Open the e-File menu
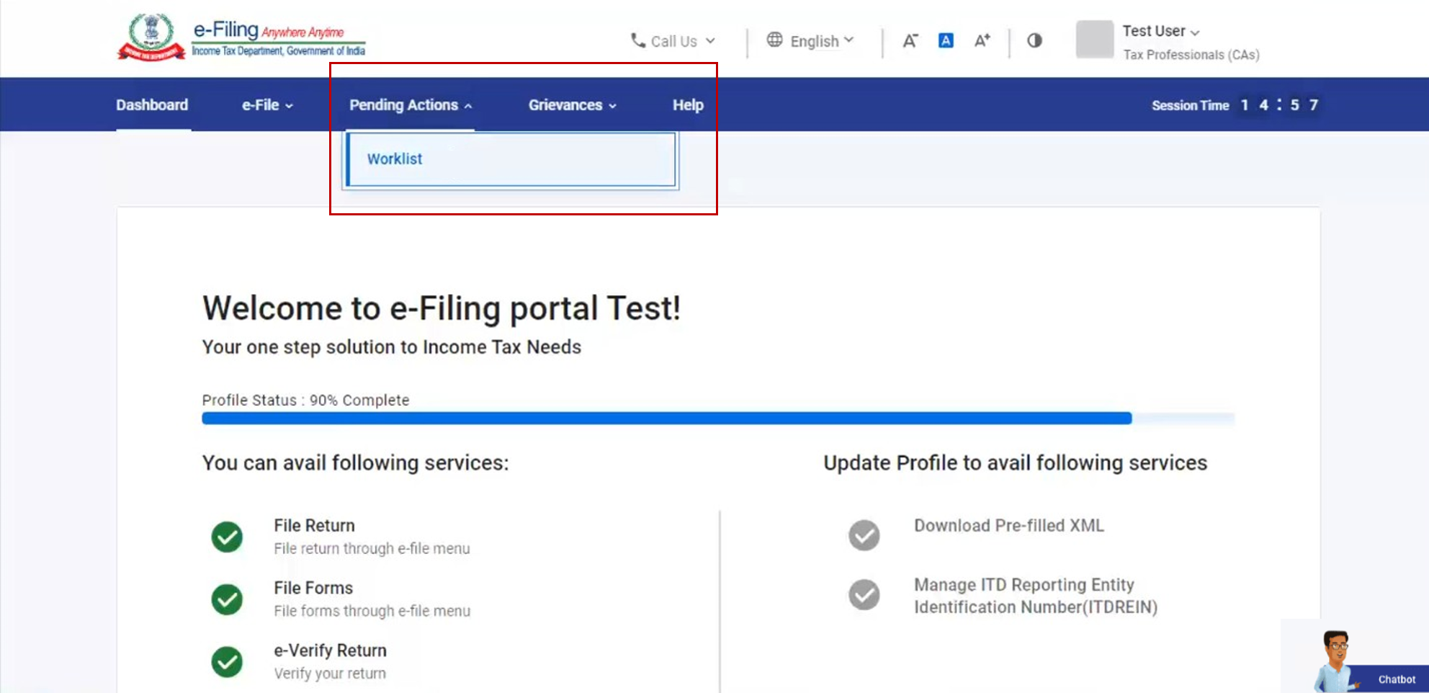Image resolution: width=1429 pixels, height=693 pixels. click(x=267, y=105)
